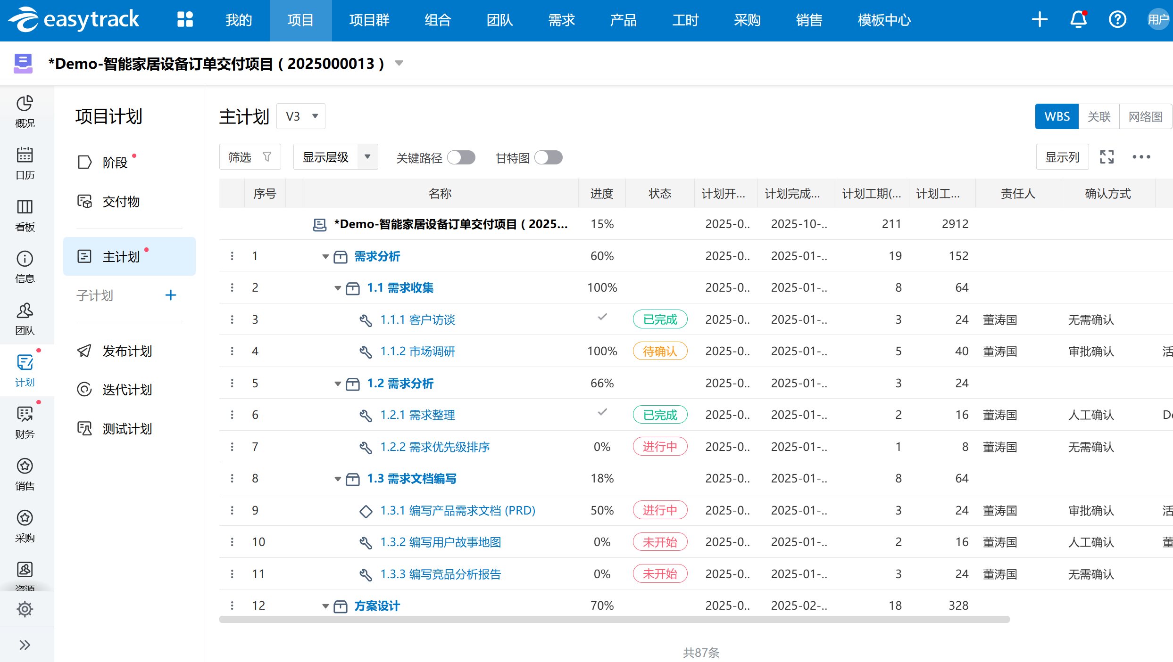Click the apps grid icon beside the logo
The image size is (1173, 662).
(184, 19)
